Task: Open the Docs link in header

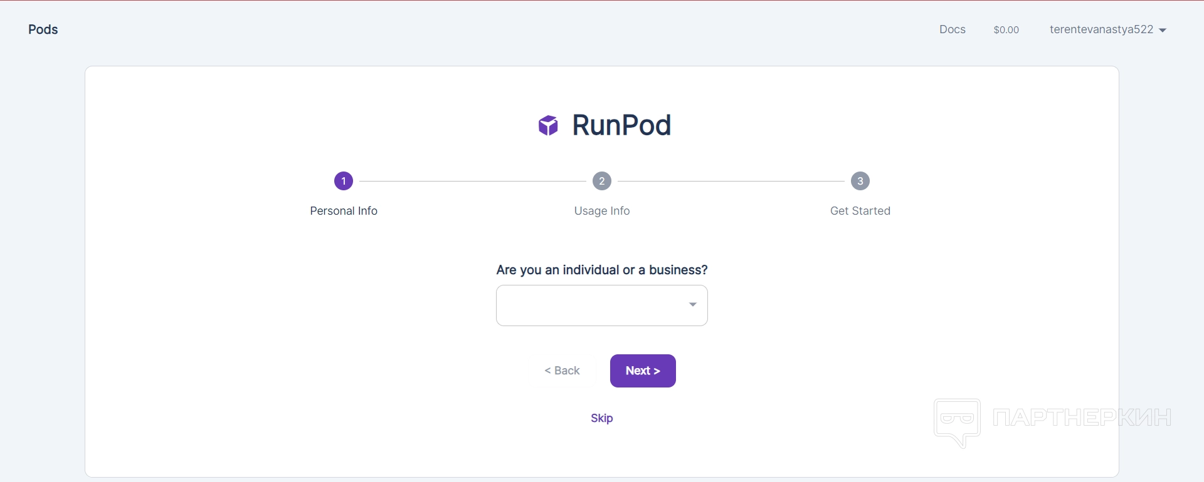Action: click(x=952, y=29)
